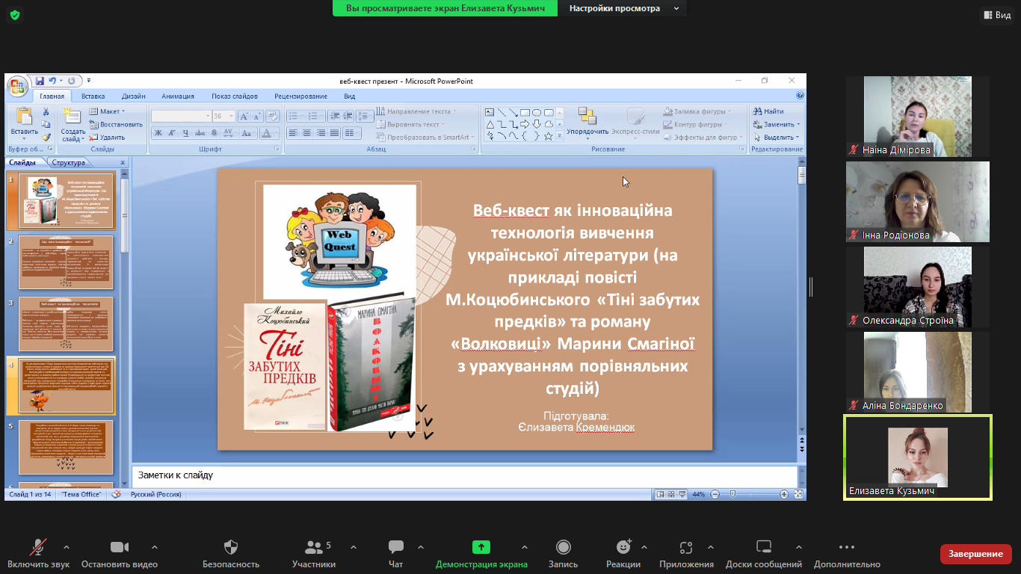Image resolution: width=1021 pixels, height=574 pixels.
Task: Toggle camera with Остановить видео
Action: [120, 548]
